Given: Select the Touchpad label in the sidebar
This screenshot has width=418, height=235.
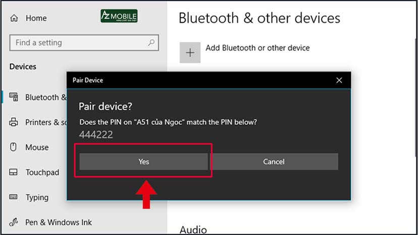Looking at the screenshot, I should (42, 172).
